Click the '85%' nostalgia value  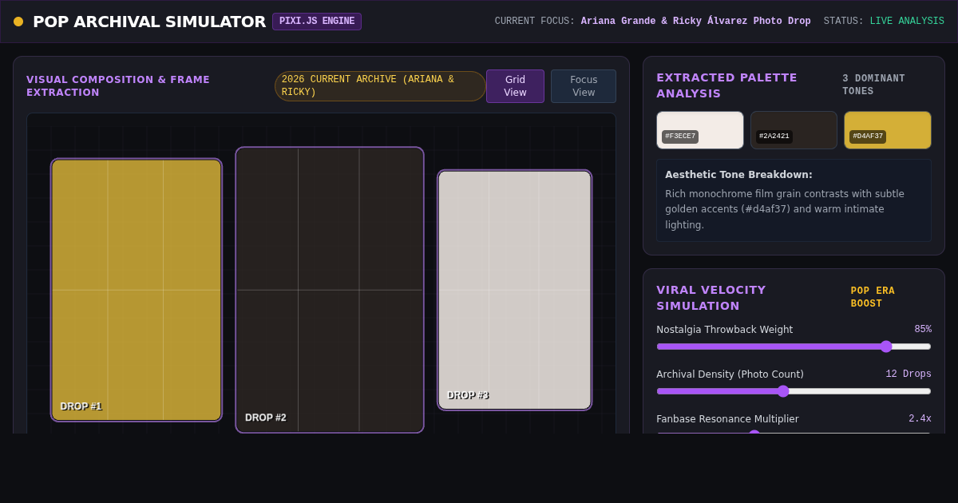tap(923, 329)
